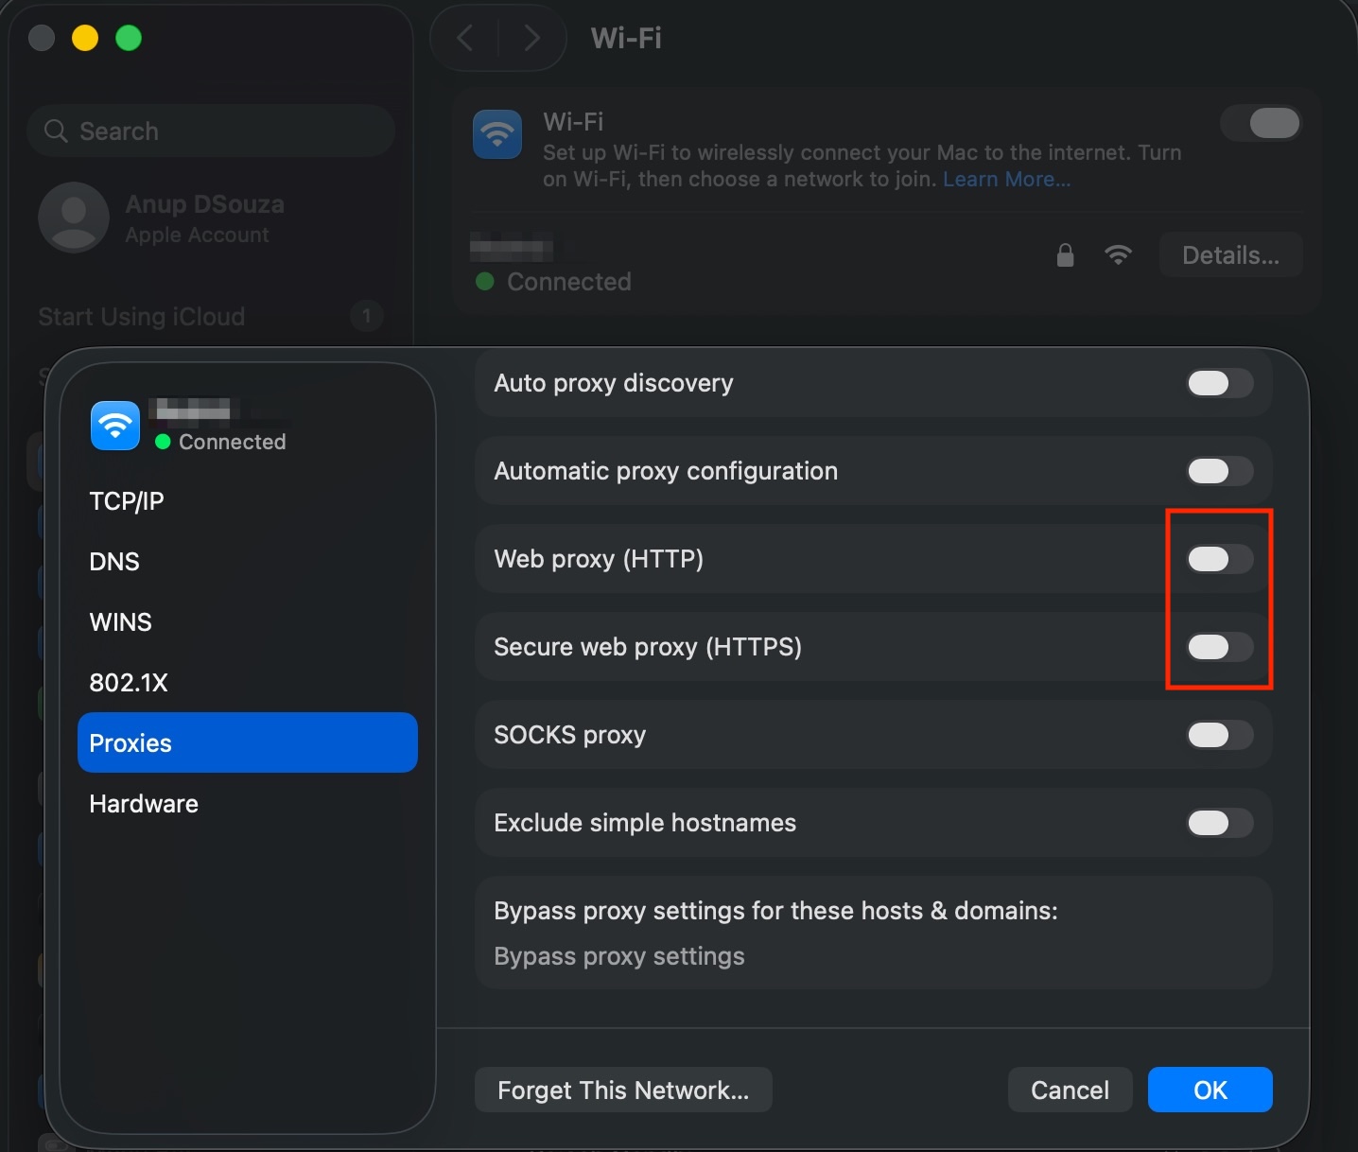This screenshot has width=1358, height=1152.
Task: Click the Bypass proxy settings field
Action: (618, 956)
